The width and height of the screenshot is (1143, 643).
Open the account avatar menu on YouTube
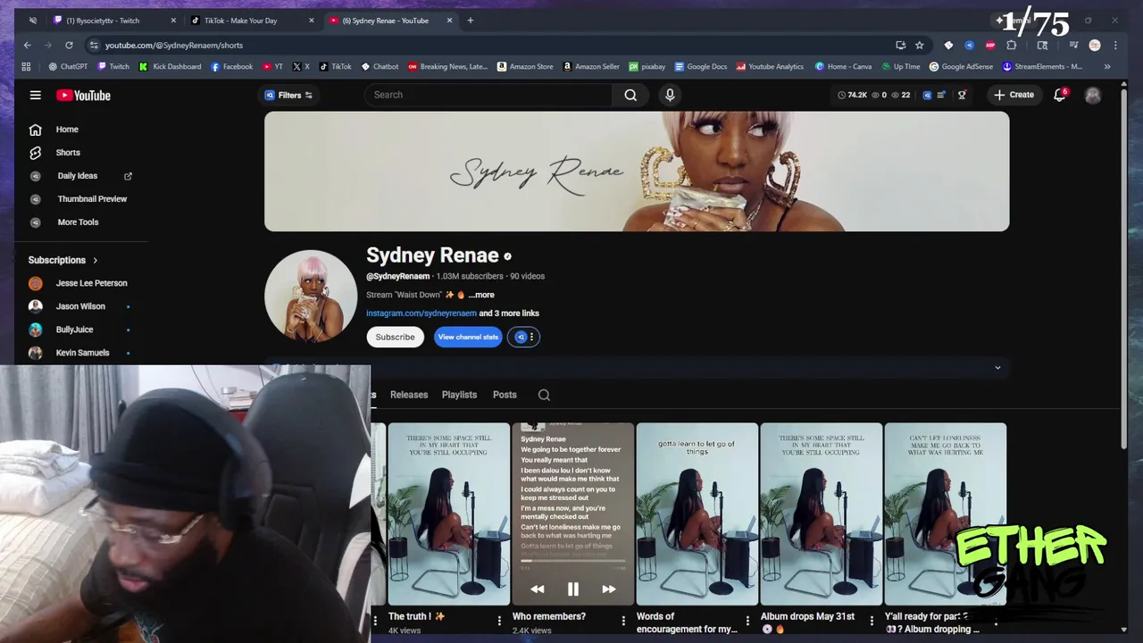click(1092, 95)
